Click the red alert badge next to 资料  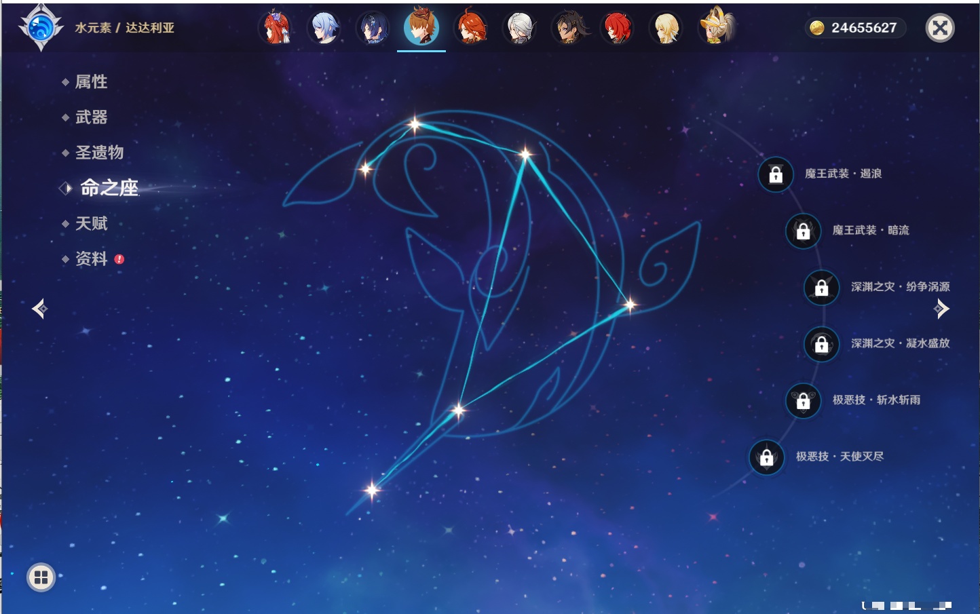click(119, 259)
